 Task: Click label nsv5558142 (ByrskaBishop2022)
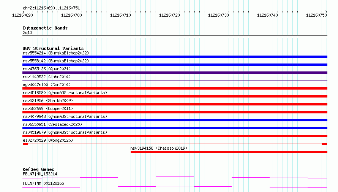coord(55,61)
